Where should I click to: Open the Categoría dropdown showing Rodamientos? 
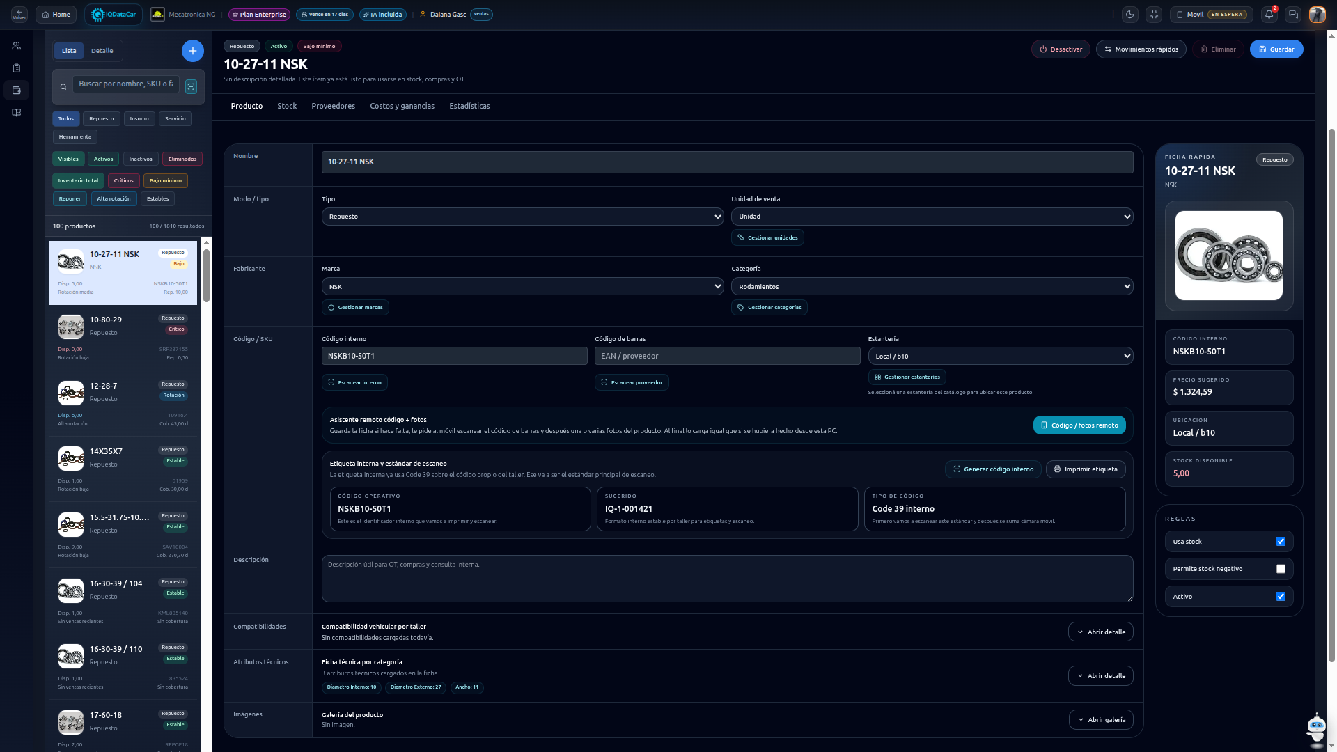coord(932,286)
